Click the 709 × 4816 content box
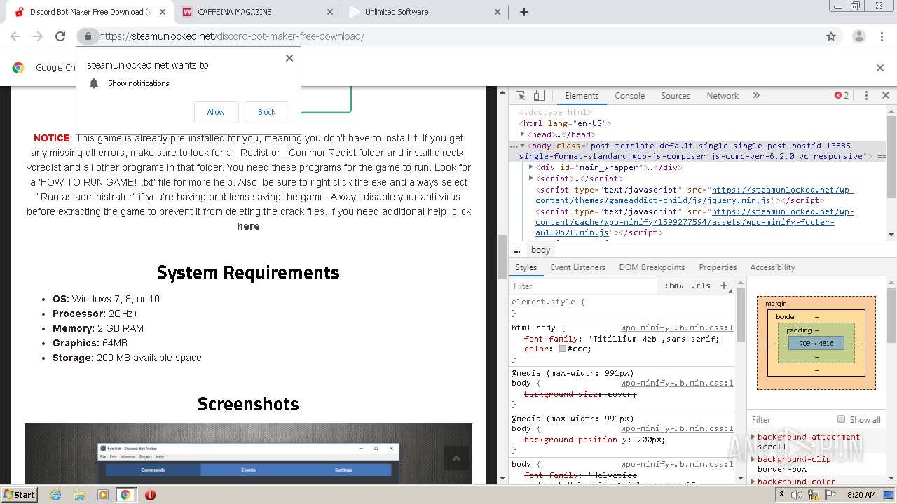Viewport: 897px width, 504px height. (816, 343)
